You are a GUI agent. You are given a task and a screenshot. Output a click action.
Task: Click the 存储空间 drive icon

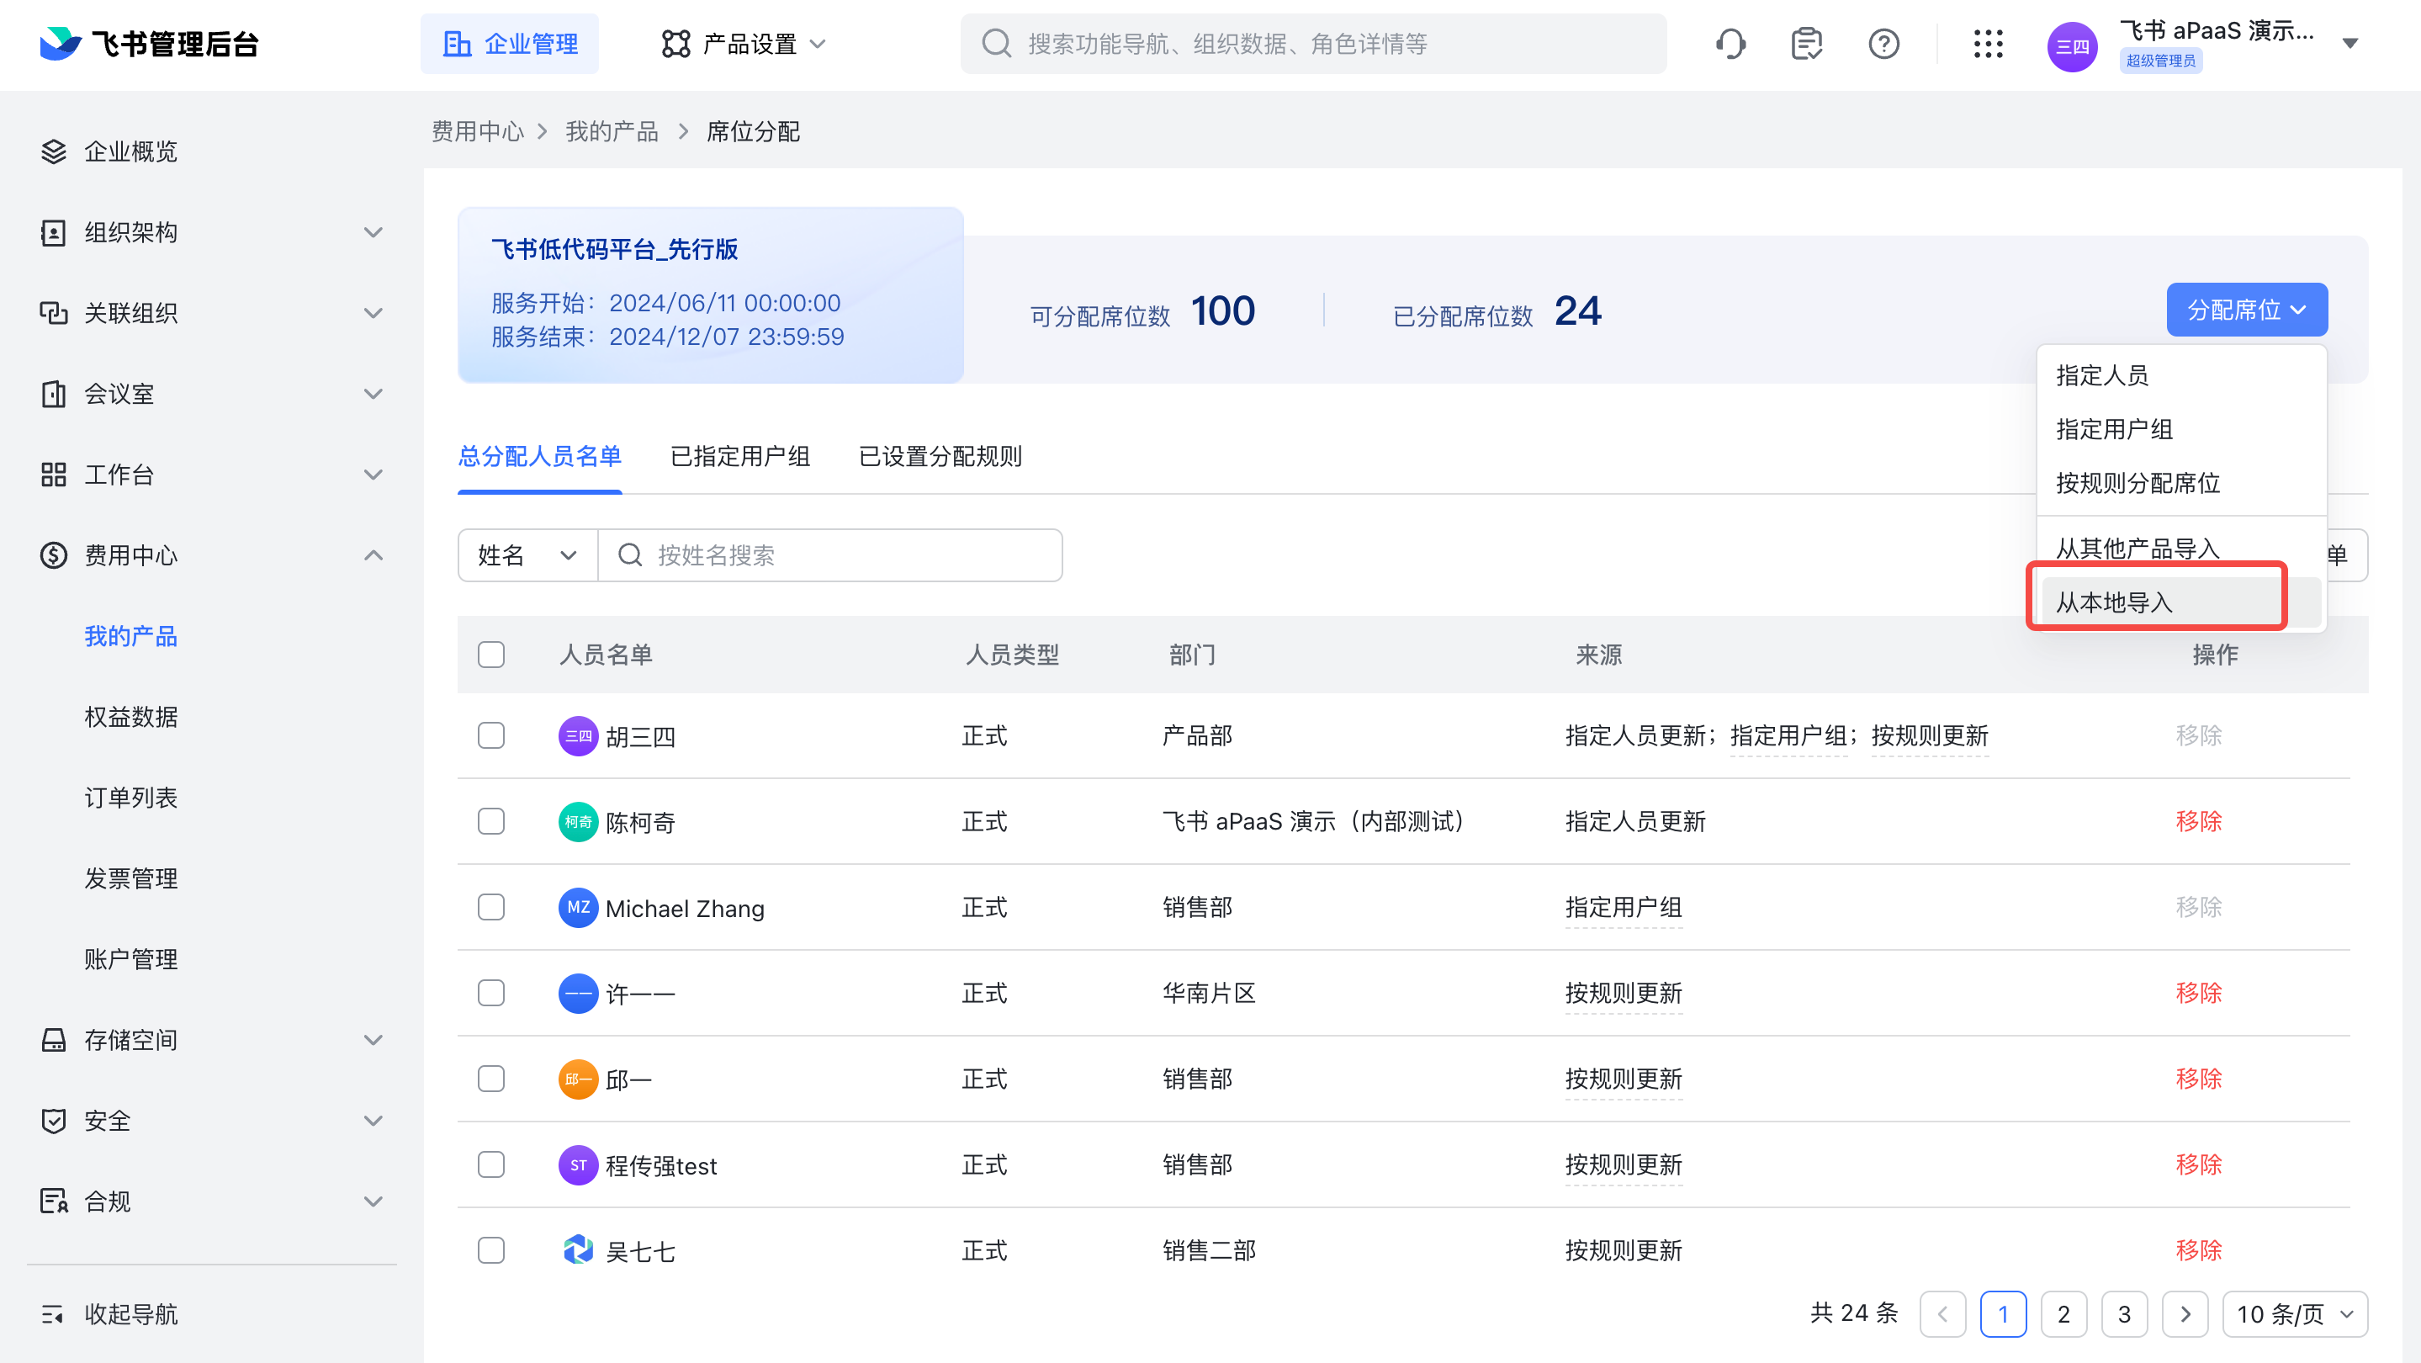(x=54, y=1040)
